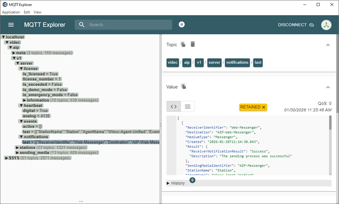
Task: Click the search magnifier icon
Action: click(x=81, y=25)
